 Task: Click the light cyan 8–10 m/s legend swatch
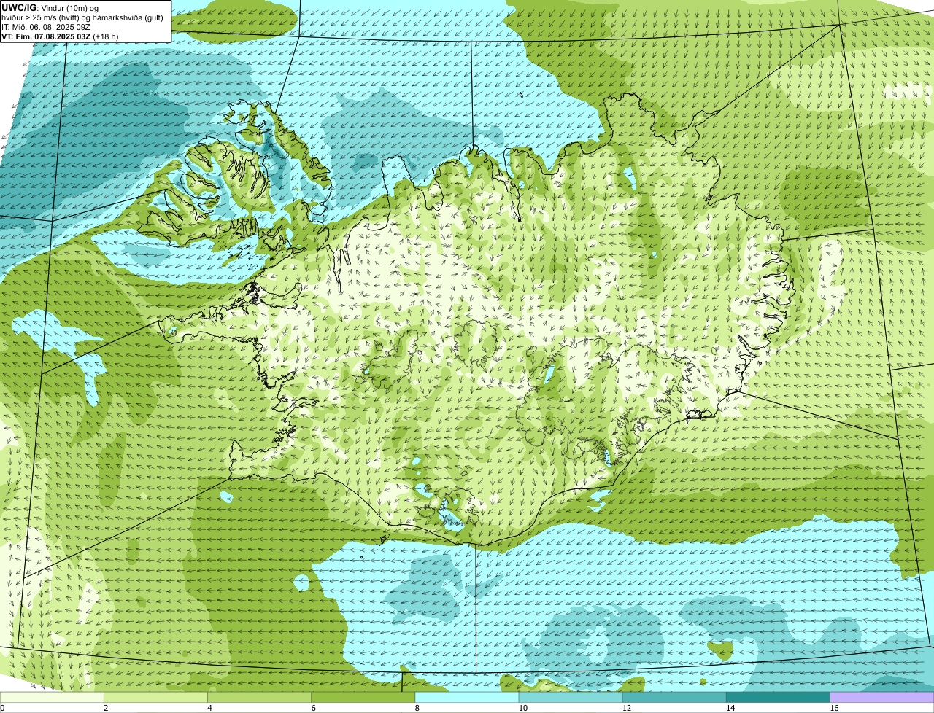click(x=467, y=697)
